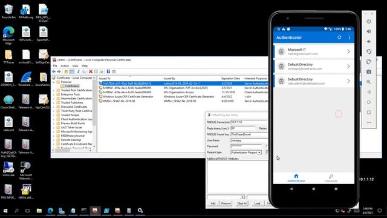Click the red Delete X toolbar icon
The width and height of the screenshot is (387, 218).
pyautogui.click(x=91, y=71)
